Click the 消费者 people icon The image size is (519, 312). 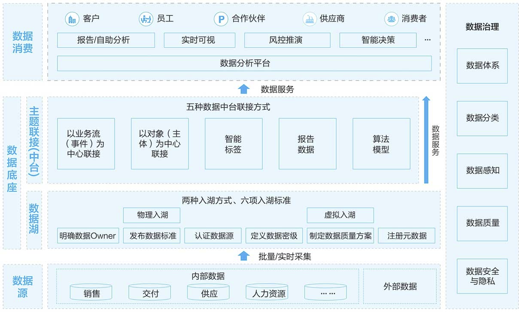click(x=391, y=19)
